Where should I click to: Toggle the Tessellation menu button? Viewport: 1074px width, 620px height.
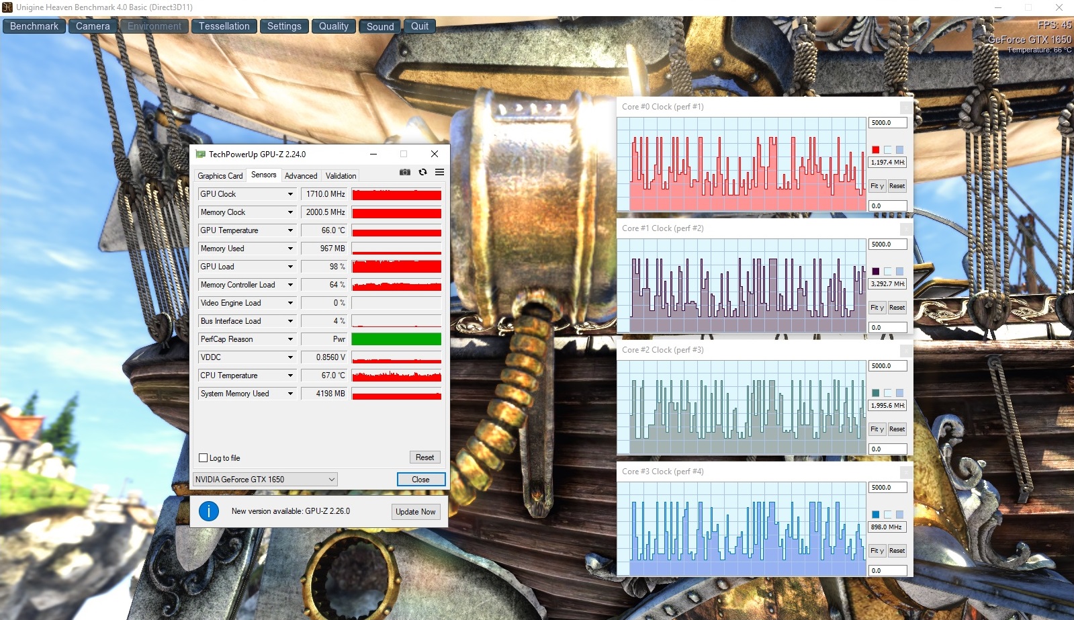pyautogui.click(x=224, y=26)
